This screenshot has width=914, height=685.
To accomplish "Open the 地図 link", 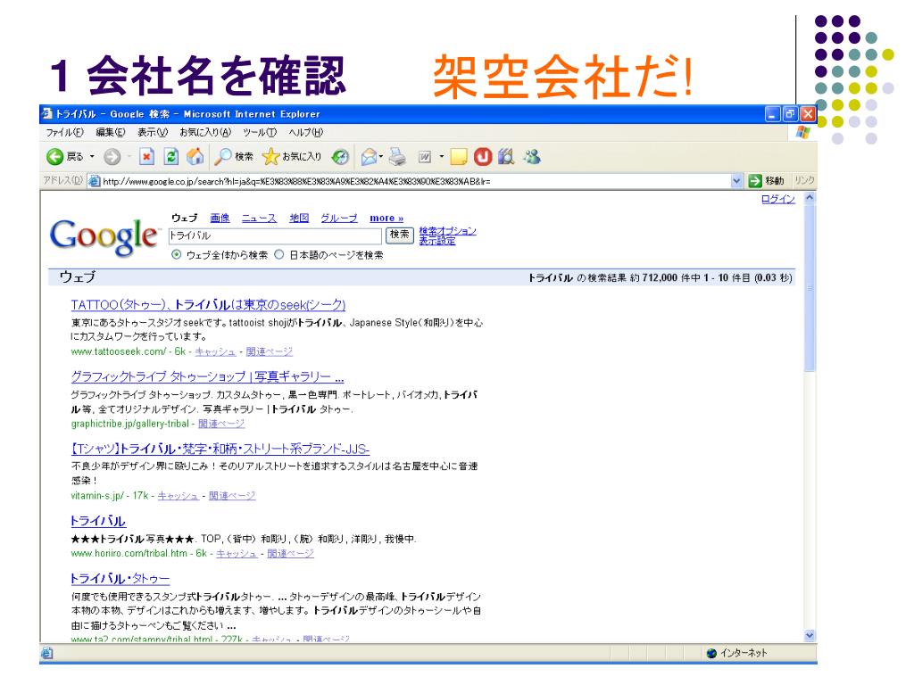I will pos(299,218).
